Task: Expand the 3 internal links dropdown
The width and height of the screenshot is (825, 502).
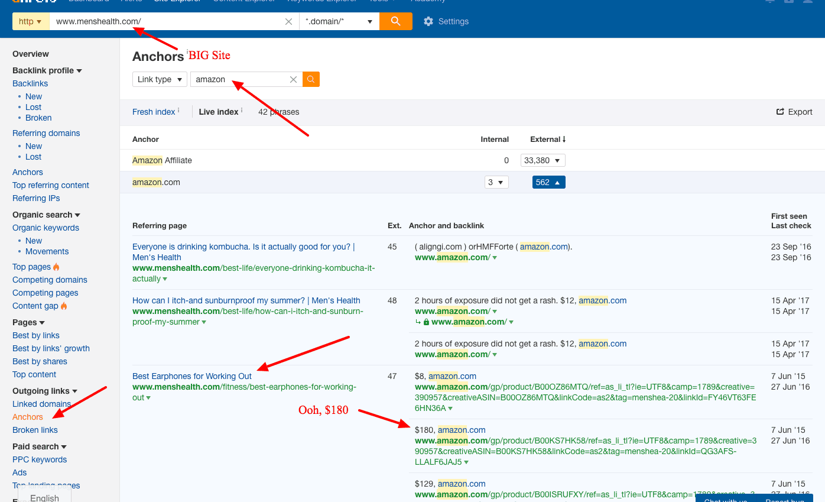Action: (x=496, y=182)
